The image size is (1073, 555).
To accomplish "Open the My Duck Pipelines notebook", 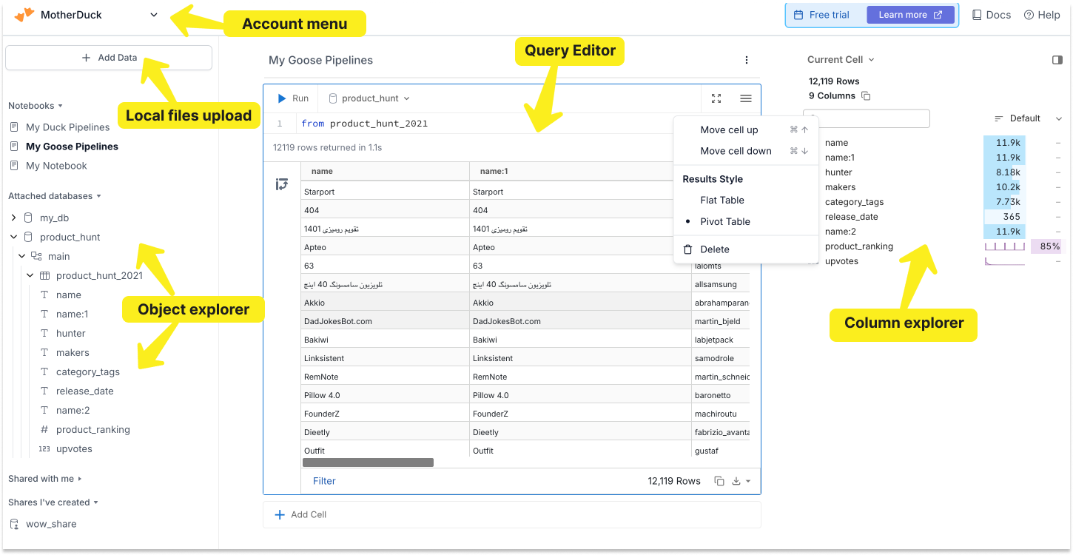I will [67, 127].
